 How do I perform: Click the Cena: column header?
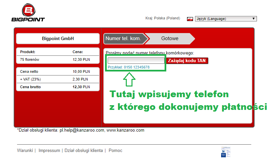point(78,52)
